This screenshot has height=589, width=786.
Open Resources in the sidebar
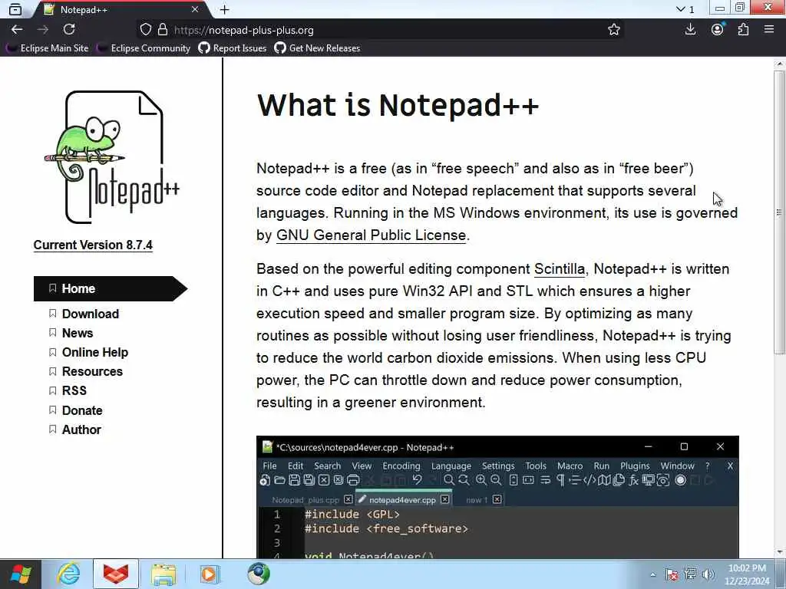point(92,372)
